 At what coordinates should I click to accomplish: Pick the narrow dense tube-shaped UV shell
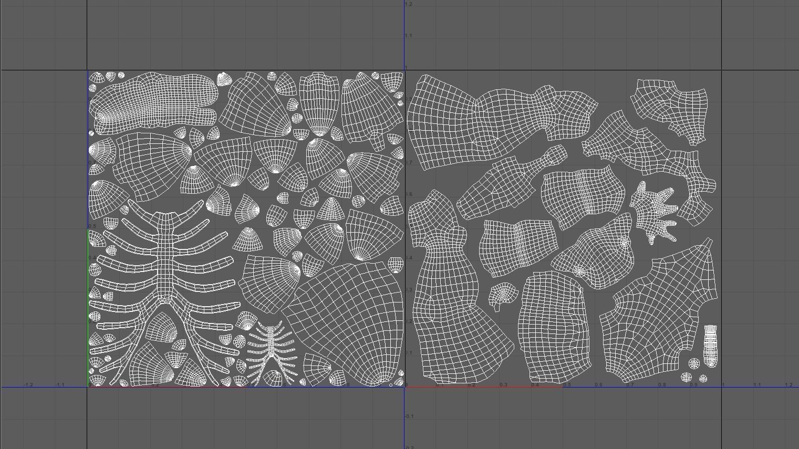tap(710, 344)
